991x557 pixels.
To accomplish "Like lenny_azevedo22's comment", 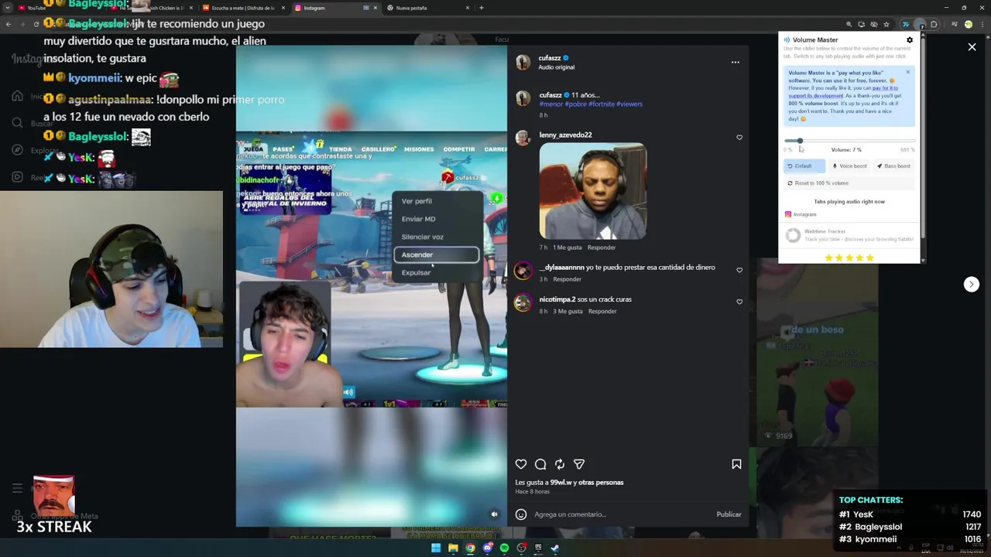I will 739,138.
